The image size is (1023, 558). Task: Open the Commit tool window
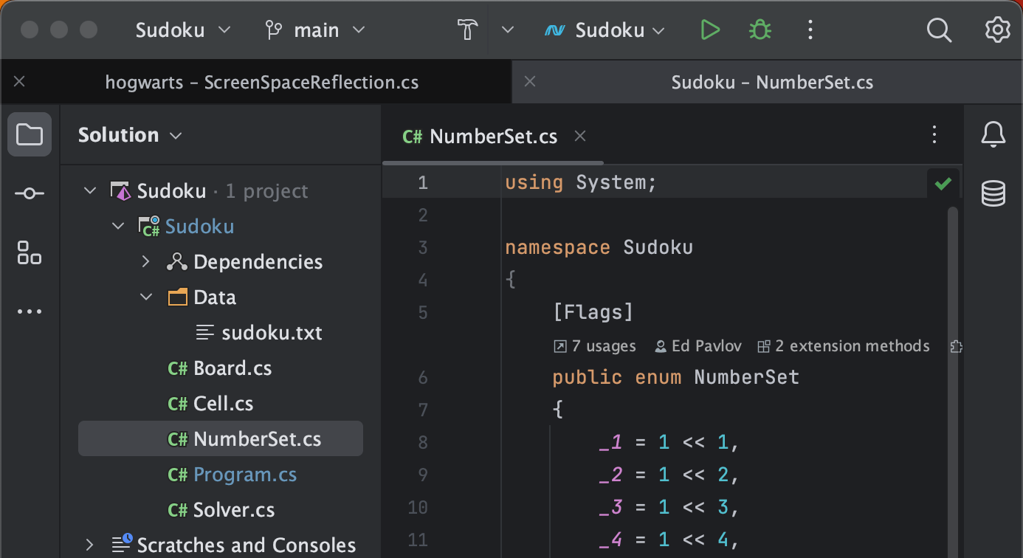tap(30, 193)
